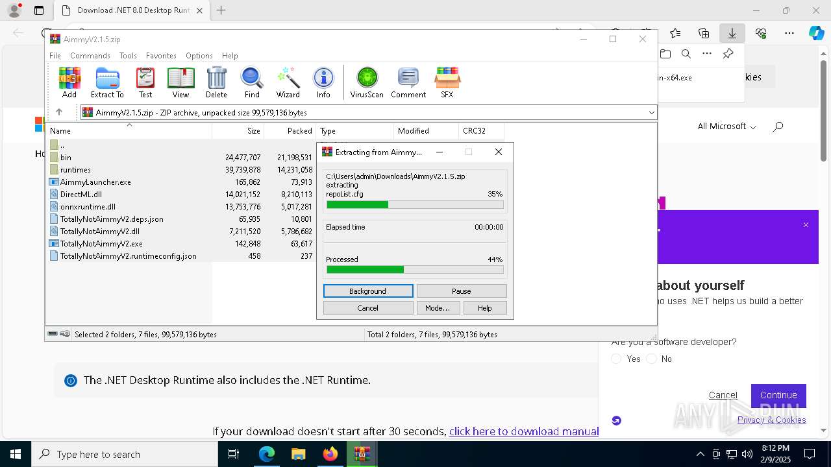Select TotallyNotAimmyV2.exe file row
Viewport: 831px width, 467px height.
(x=181, y=244)
